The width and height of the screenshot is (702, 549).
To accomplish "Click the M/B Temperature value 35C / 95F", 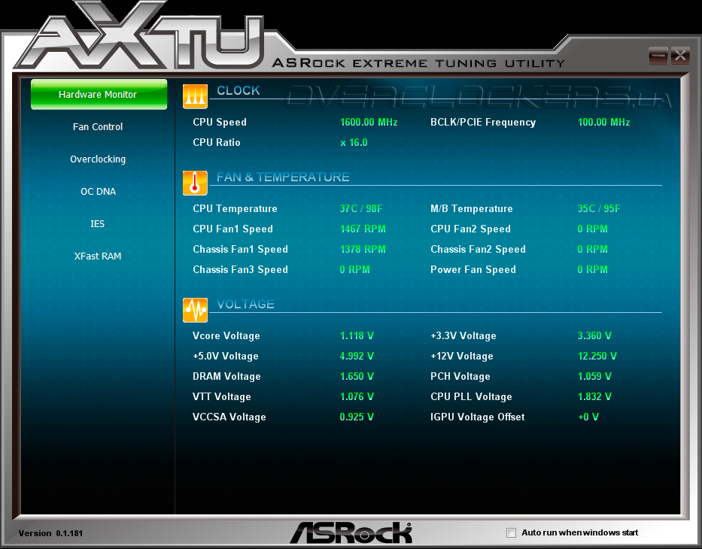I will pyautogui.click(x=599, y=208).
